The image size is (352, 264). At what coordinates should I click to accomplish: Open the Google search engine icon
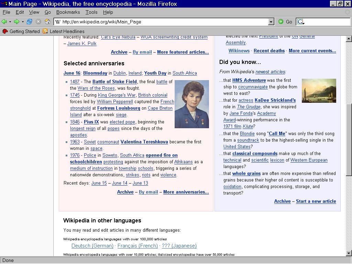[300, 22]
